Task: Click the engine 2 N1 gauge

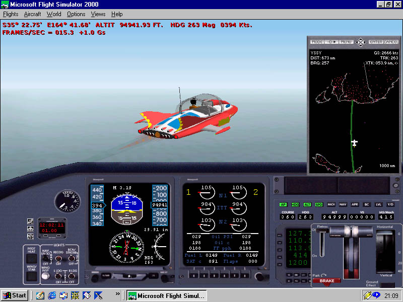Action: tap(238, 192)
